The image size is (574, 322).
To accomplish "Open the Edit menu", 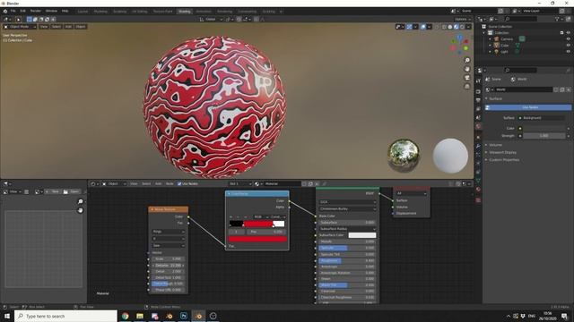I will tap(22, 11).
